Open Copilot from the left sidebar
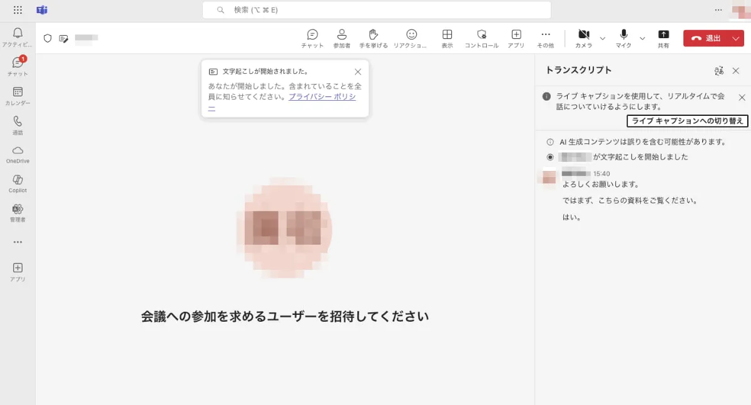This screenshot has width=751, height=405. [18, 182]
